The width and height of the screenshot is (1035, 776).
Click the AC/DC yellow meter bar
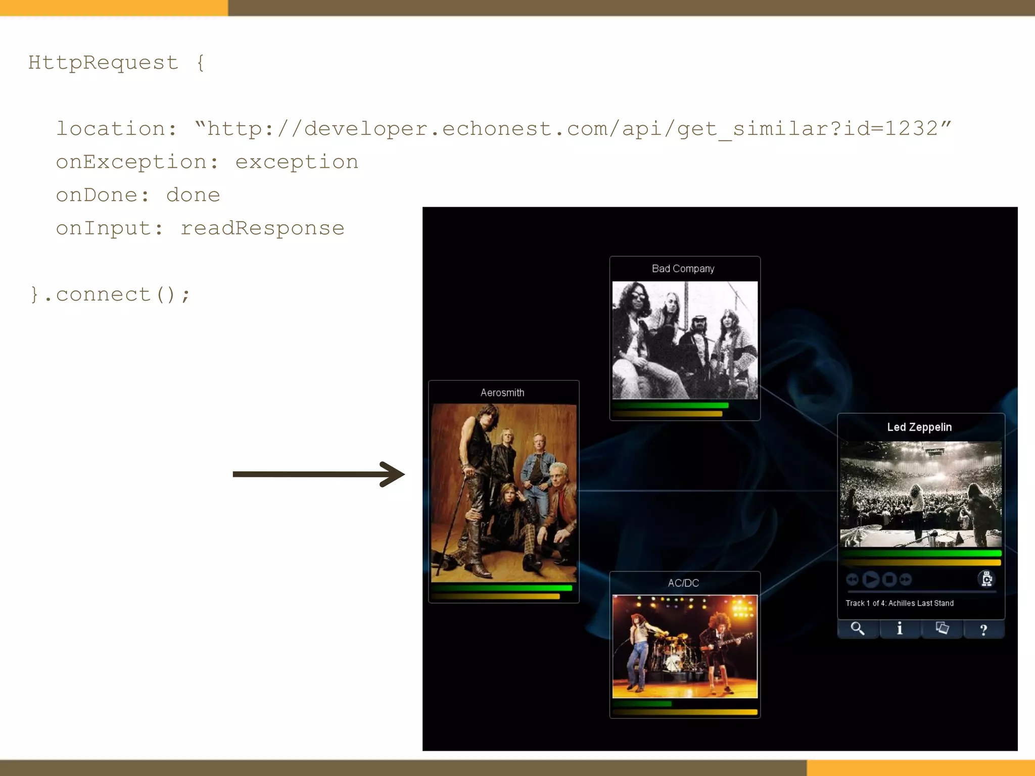point(685,712)
